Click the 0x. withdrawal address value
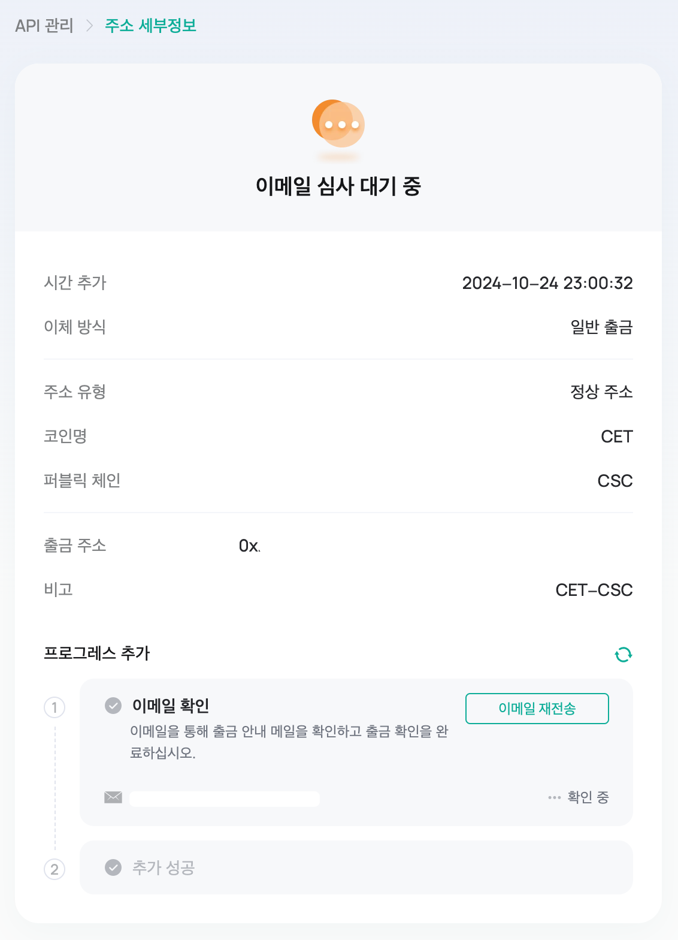This screenshot has width=678, height=940. click(x=249, y=546)
